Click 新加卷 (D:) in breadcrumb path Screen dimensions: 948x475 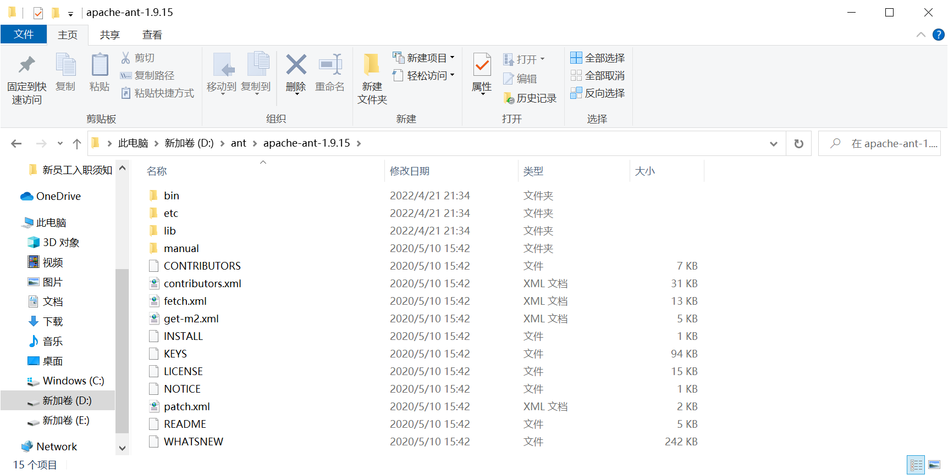point(189,143)
